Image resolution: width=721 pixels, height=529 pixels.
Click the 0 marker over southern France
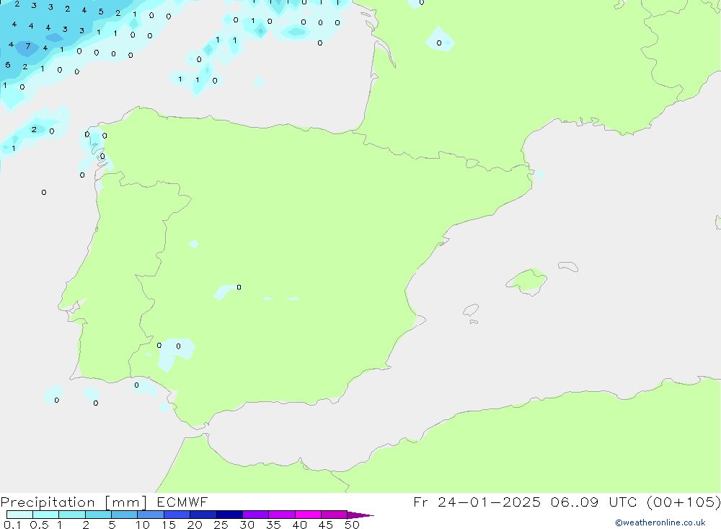439,43
